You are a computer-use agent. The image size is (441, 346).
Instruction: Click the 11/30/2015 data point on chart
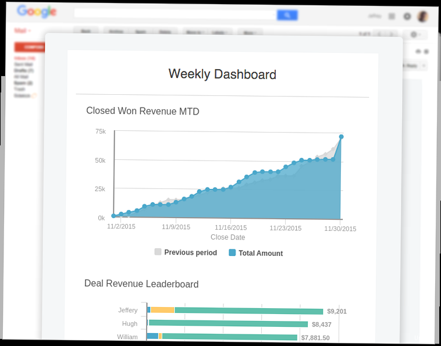(342, 137)
